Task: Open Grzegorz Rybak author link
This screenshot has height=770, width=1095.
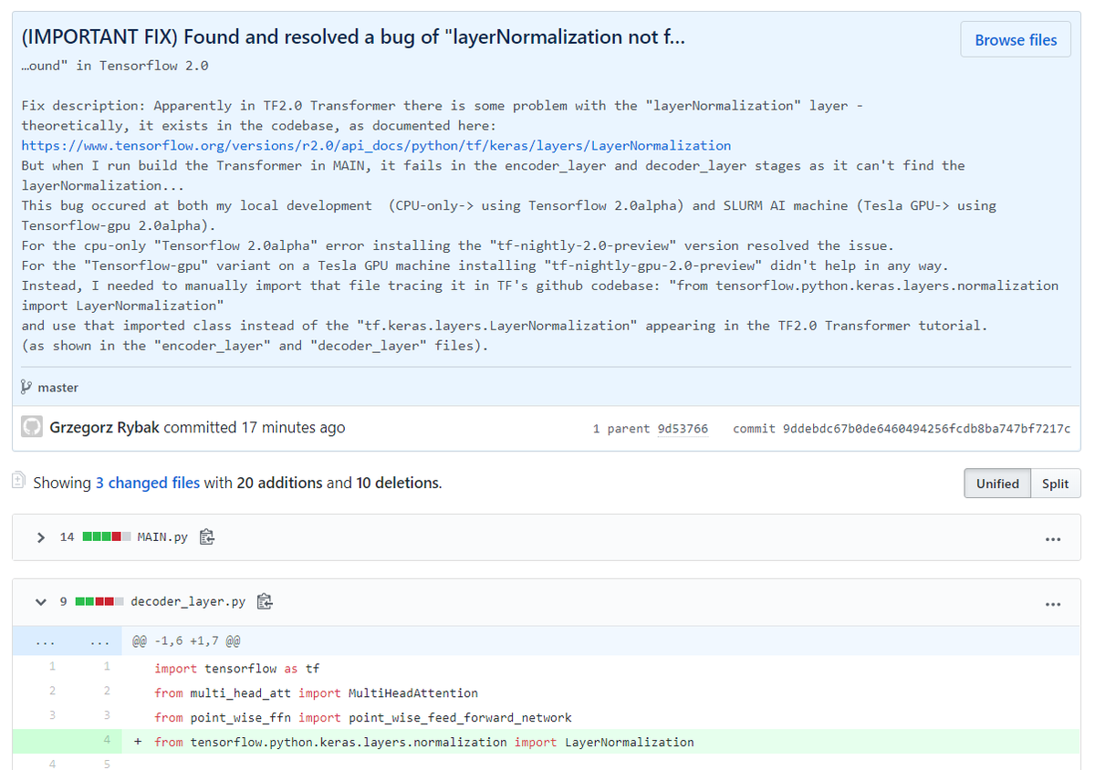Action: [105, 427]
